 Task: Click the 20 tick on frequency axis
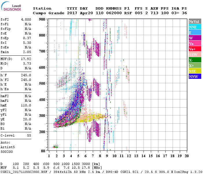(x=186, y=156)
